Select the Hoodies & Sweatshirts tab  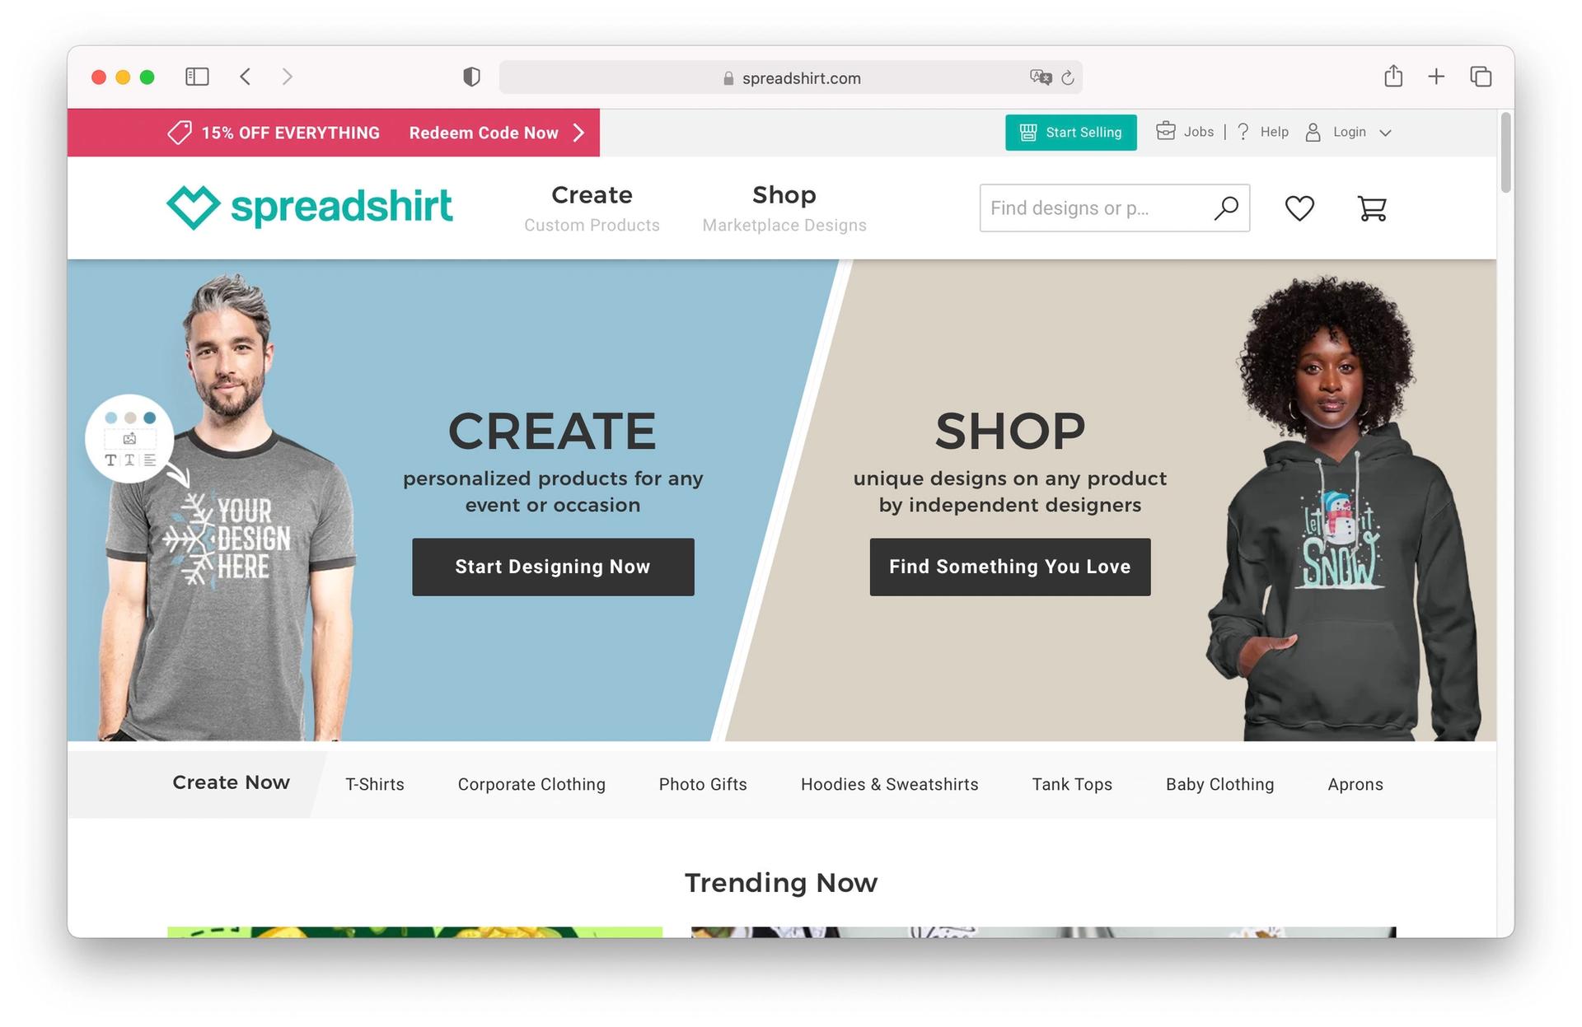coord(890,784)
